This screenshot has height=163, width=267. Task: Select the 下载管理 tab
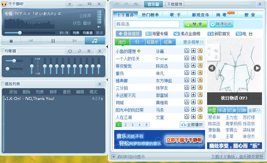tap(174, 4)
